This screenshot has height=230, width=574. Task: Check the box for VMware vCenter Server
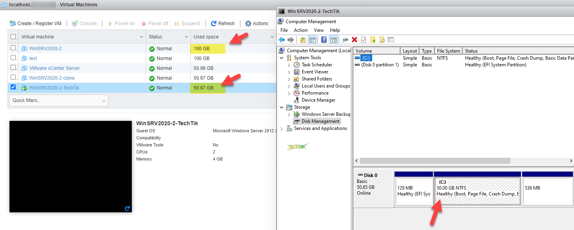pyautogui.click(x=13, y=68)
